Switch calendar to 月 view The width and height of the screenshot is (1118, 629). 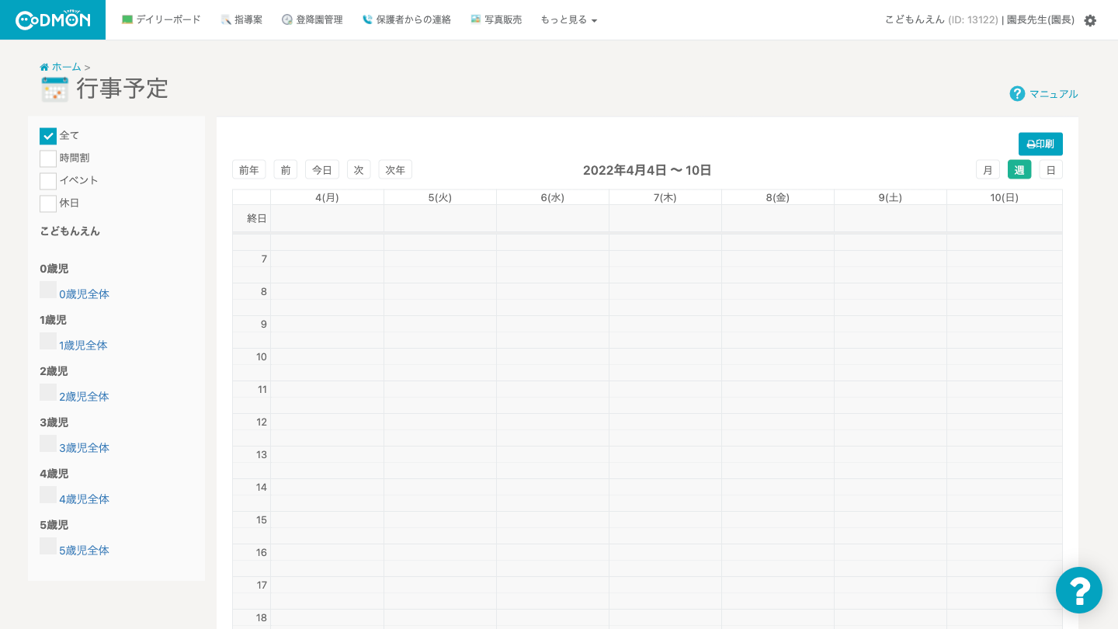988,170
